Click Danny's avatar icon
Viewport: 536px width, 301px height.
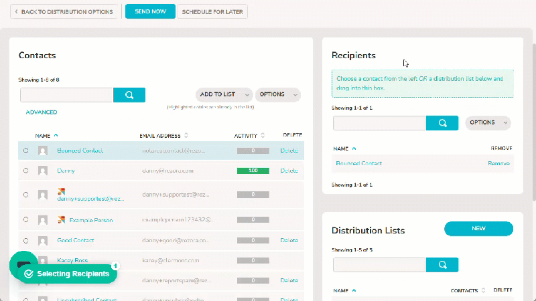click(x=43, y=171)
